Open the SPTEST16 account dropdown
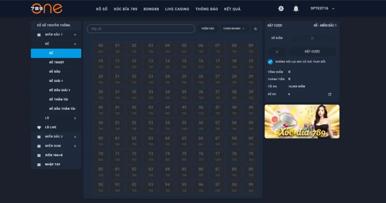The width and height of the screenshot is (386, 203). [323, 8]
